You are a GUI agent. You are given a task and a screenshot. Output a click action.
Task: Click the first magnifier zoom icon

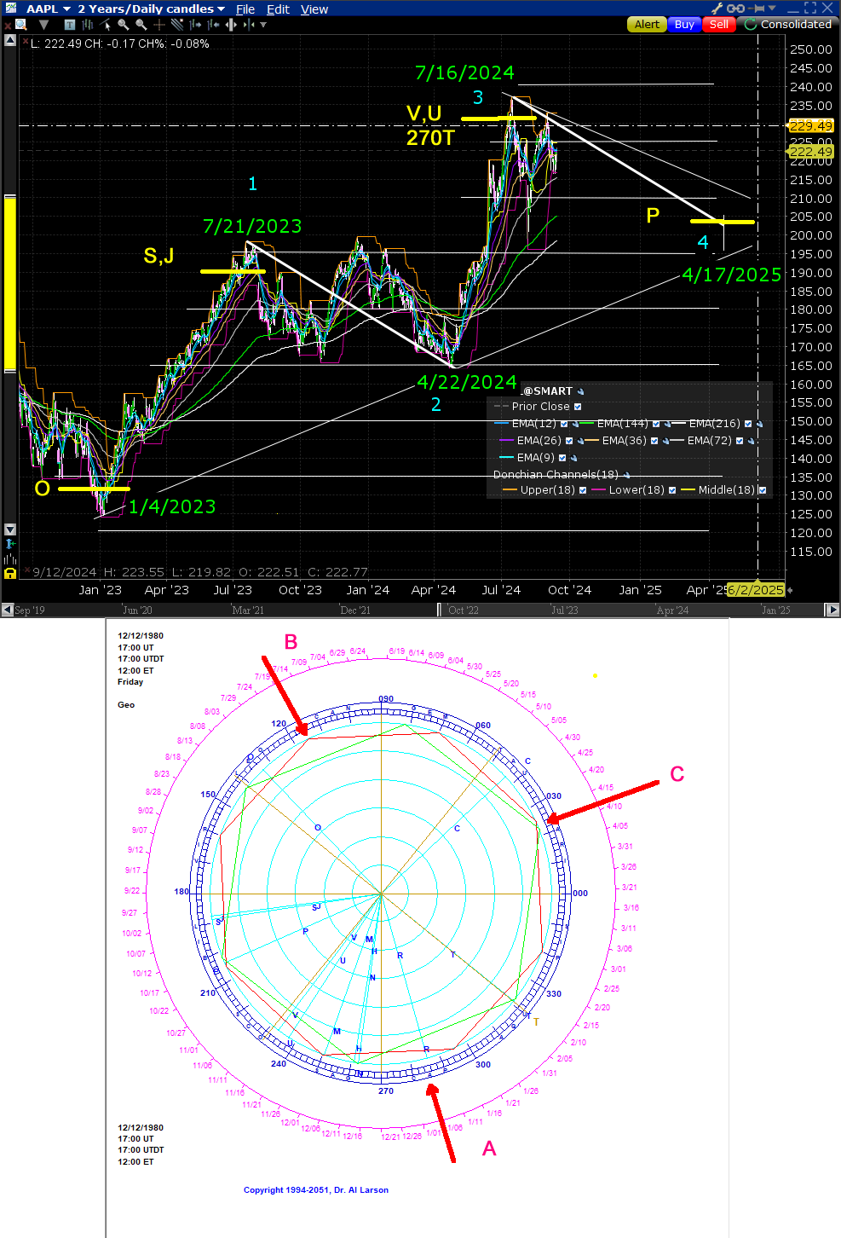pyautogui.click(x=124, y=25)
